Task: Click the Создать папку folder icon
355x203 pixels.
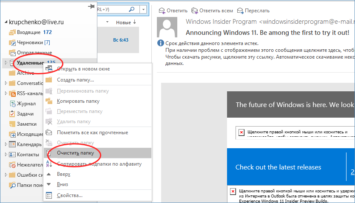Action: point(49,80)
